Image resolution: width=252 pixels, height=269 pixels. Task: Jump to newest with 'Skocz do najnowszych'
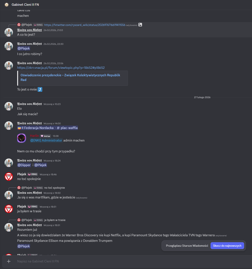(x=227, y=246)
